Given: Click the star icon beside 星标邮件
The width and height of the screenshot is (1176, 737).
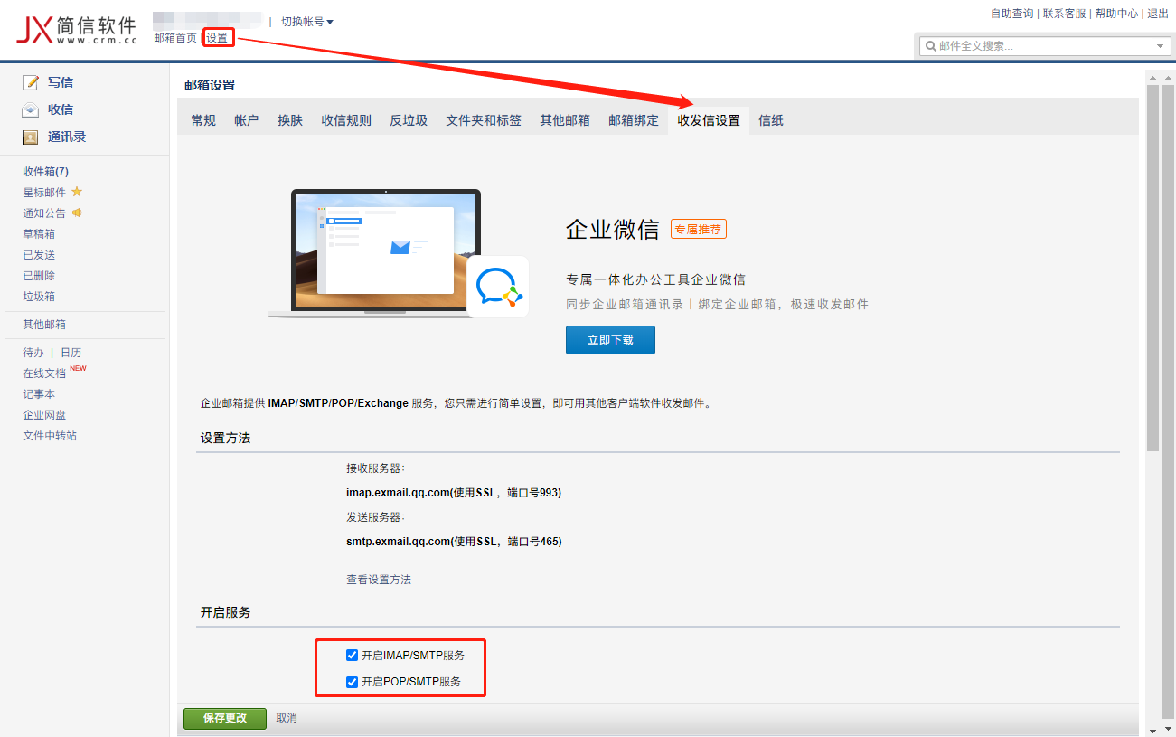Looking at the screenshot, I should pyautogui.click(x=77, y=192).
